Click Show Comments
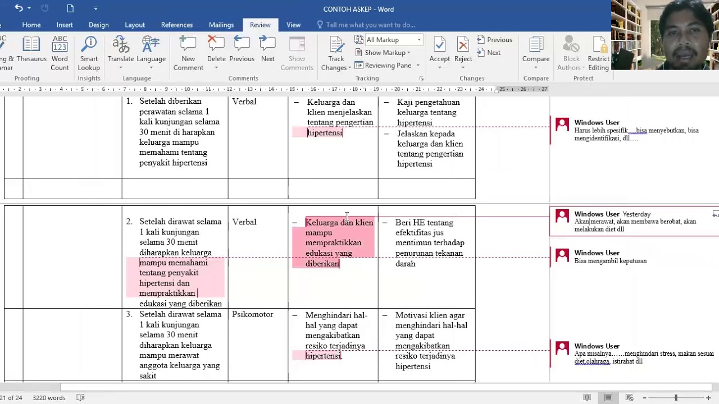 point(297,54)
